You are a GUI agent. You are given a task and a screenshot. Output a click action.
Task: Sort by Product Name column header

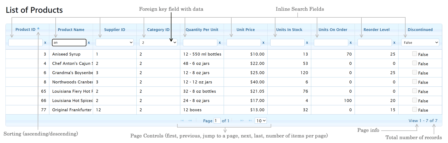click(71, 30)
